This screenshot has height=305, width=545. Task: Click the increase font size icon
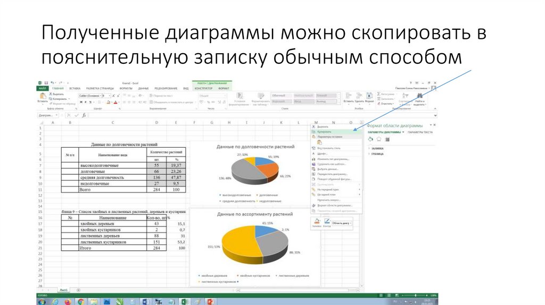tap(114, 96)
